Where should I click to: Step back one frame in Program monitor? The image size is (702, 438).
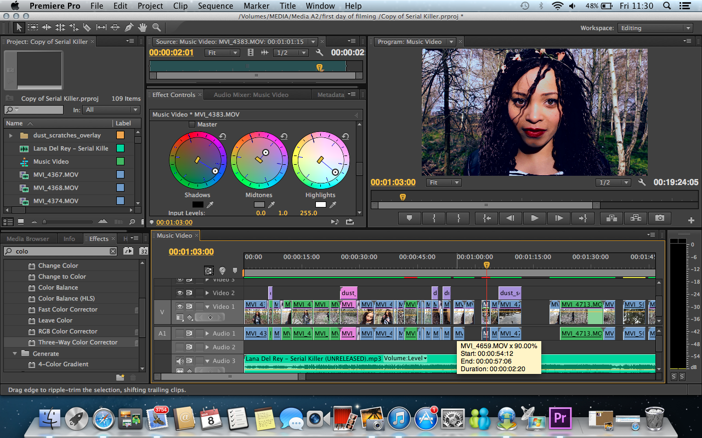510,218
